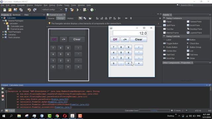The height and width of the screenshot is (119, 212).
Task: Open the Double.java:538 stack trace link
Action: point(60,99)
